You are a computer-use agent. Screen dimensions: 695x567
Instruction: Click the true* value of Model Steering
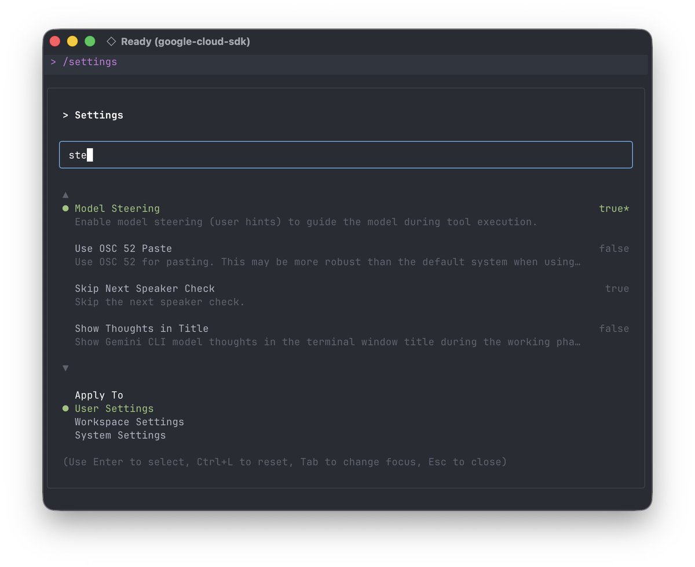(x=614, y=208)
